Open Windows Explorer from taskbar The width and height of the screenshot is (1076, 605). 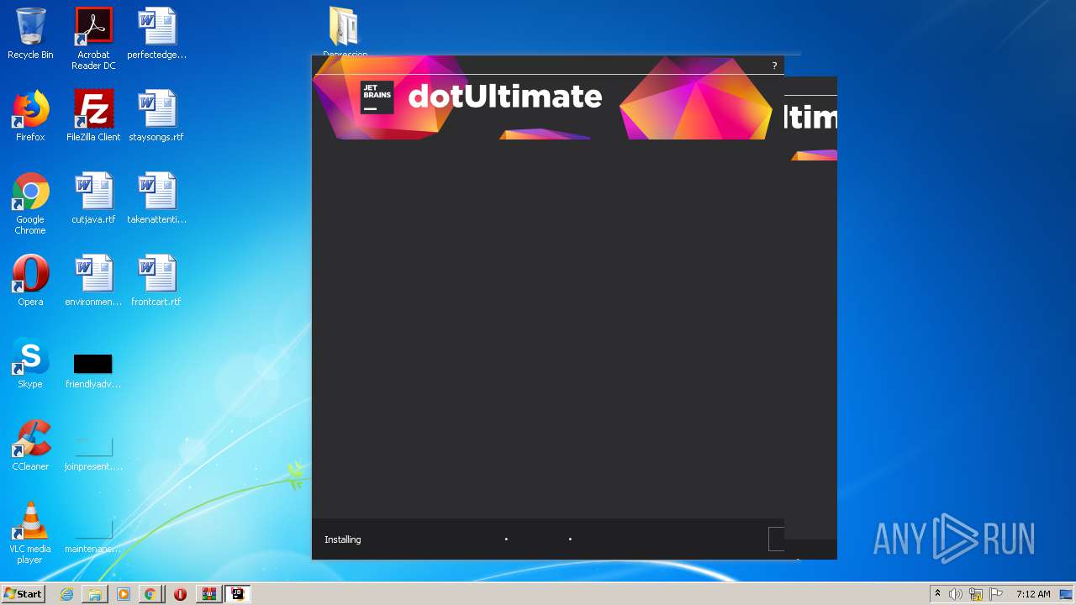pos(95,594)
